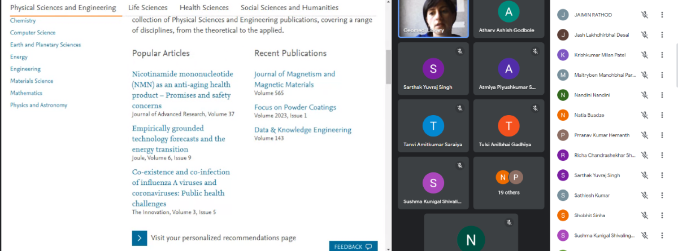Switch to the Health Sciences tab

coord(204,8)
